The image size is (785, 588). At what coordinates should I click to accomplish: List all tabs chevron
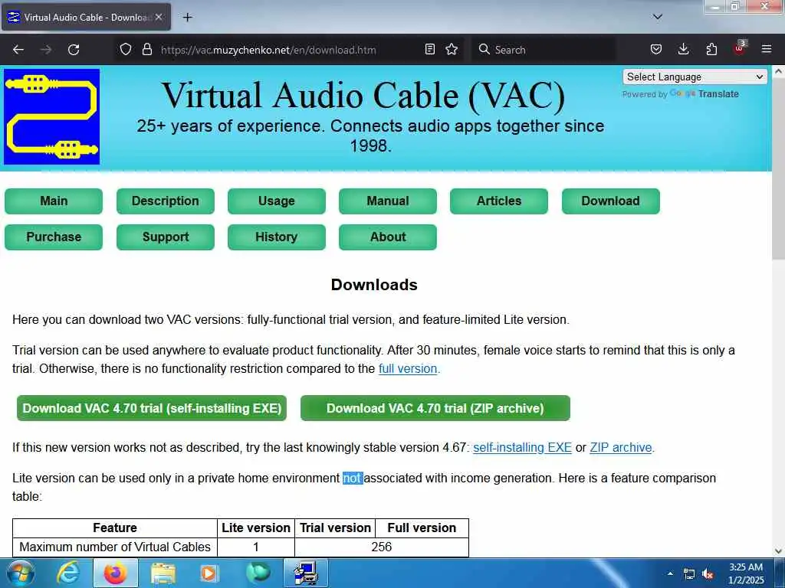tap(658, 17)
